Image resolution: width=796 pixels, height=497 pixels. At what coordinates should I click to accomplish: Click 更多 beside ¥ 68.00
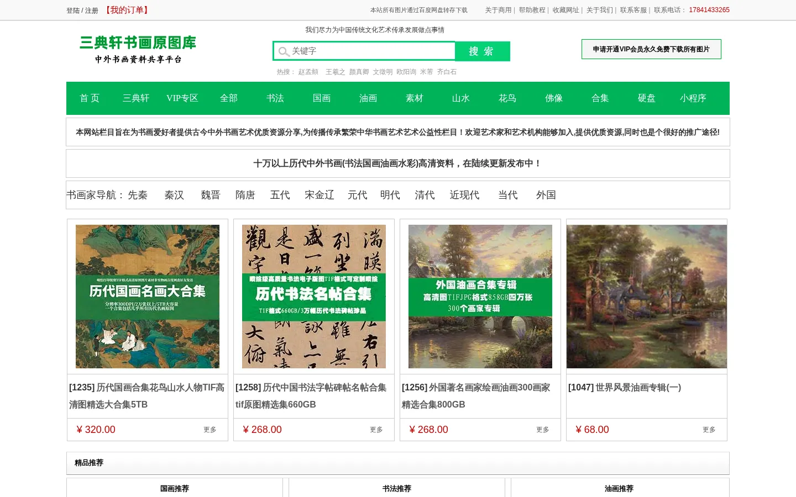pyautogui.click(x=709, y=430)
